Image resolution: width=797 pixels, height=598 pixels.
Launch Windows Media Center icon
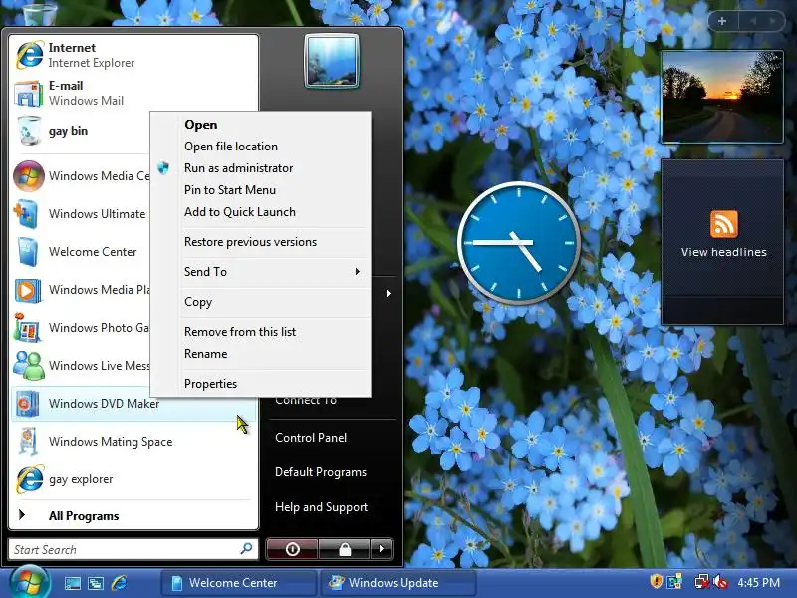[29, 176]
